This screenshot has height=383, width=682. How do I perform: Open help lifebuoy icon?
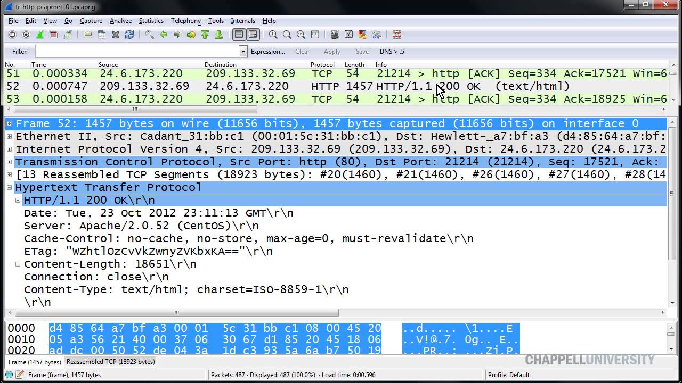click(x=397, y=35)
